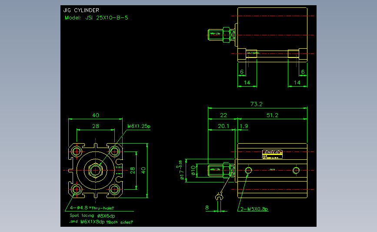The height and width of the screenshot is (232, 377).
Task: Click the "2-M5X0.8p" port callout
Action: click(x=254, y=209)
